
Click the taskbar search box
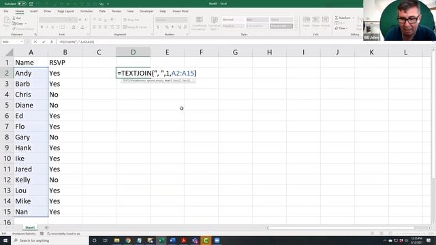click(50, 240)
